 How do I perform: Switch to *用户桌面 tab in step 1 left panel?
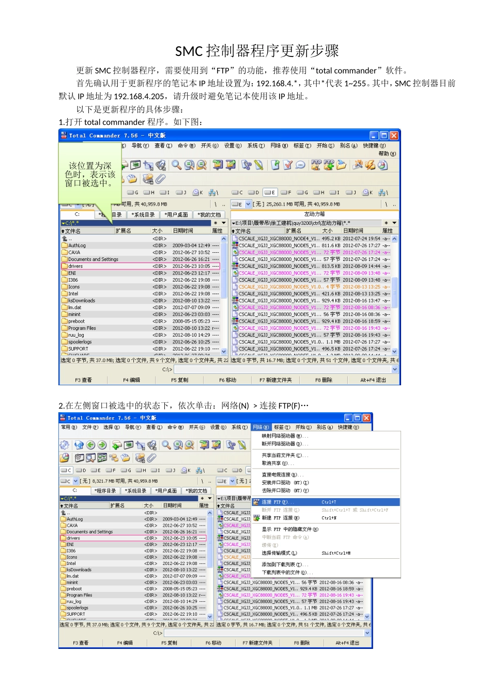[x=177, y=214]
